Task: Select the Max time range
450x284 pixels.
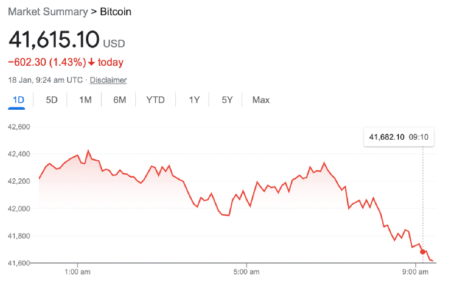Action: (261, 100)
